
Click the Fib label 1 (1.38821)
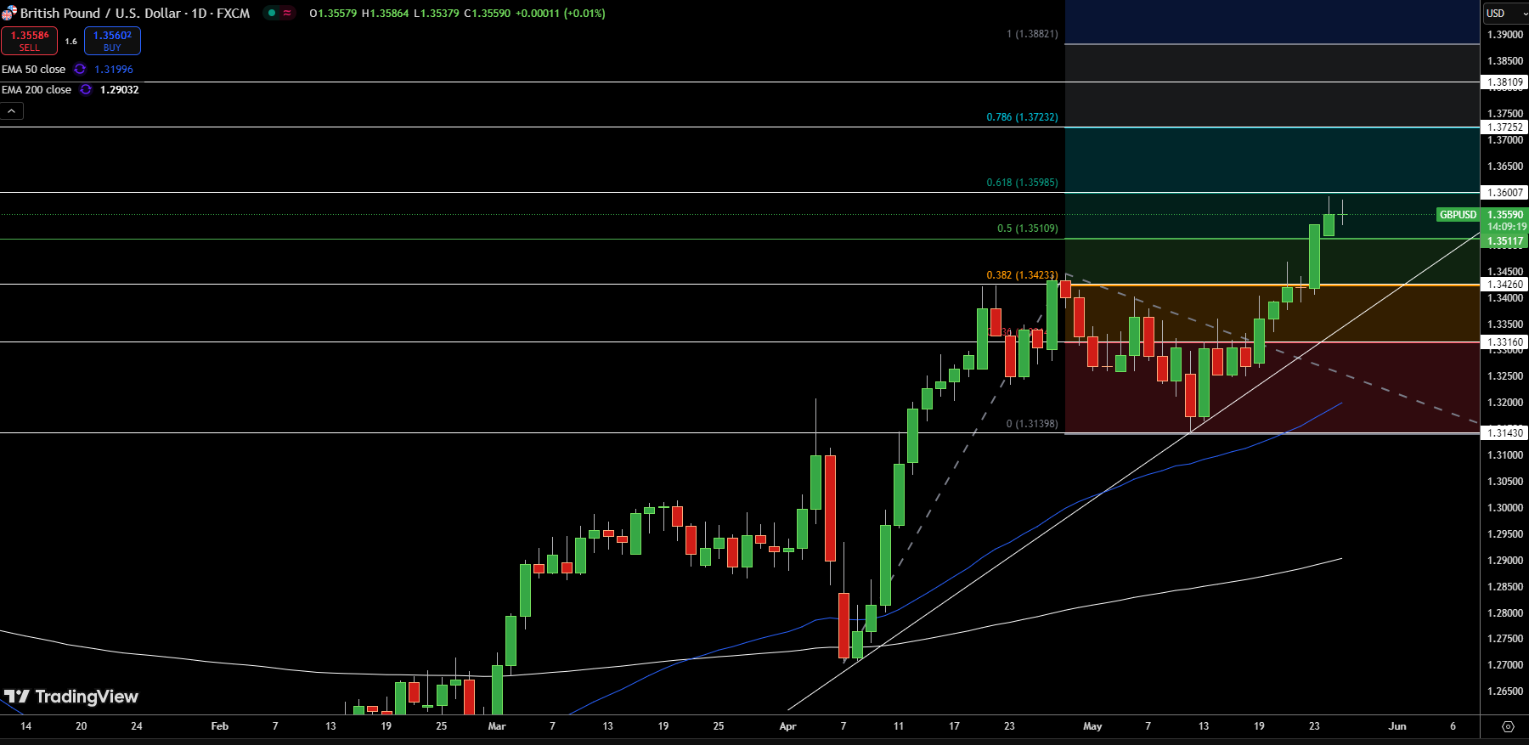(x=1032, y=35)
